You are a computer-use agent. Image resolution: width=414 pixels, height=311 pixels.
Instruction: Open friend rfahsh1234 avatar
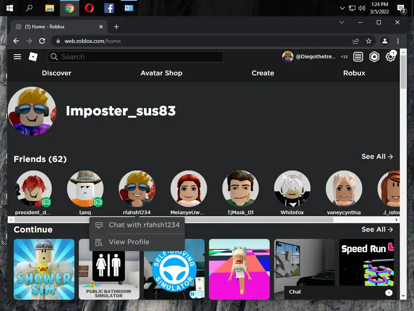coord(137,189)
